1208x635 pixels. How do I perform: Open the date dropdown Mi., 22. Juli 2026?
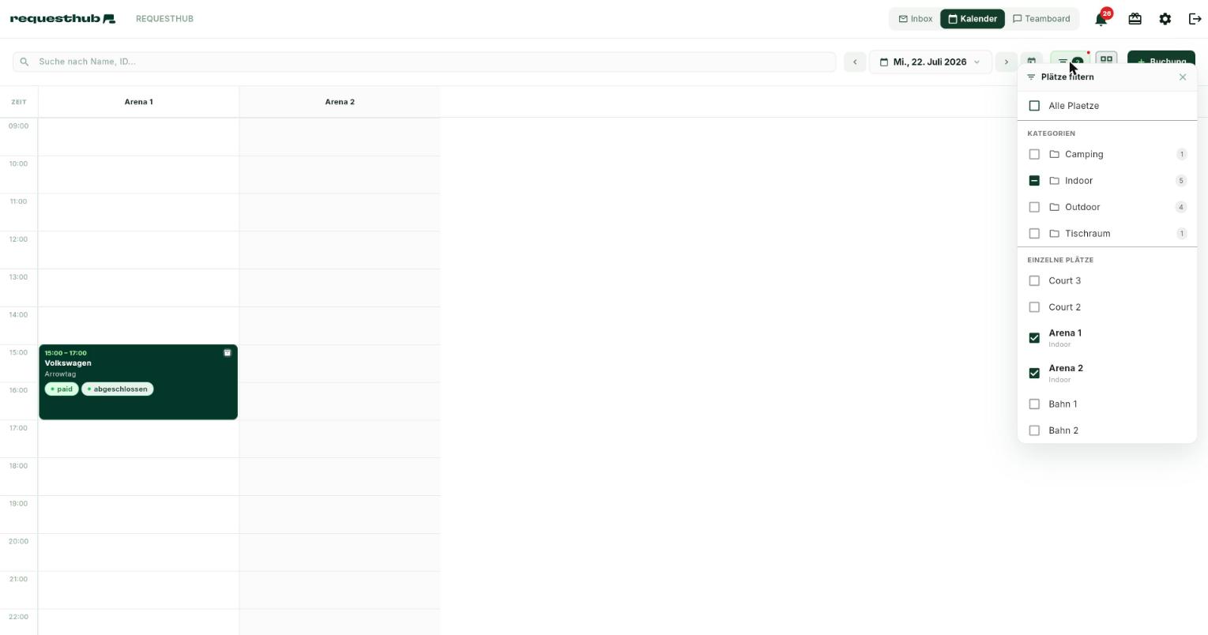coord(931,62)
